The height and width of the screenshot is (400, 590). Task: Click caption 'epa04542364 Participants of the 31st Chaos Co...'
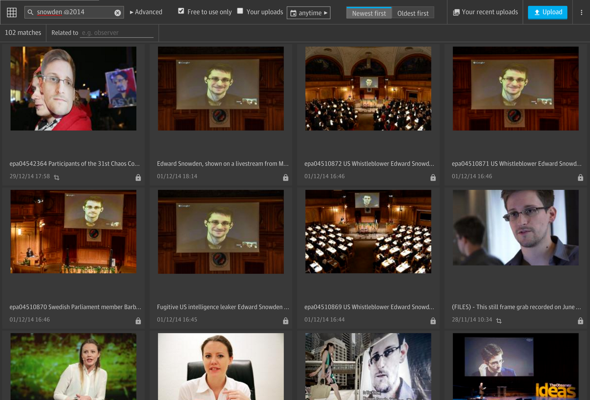74,164
